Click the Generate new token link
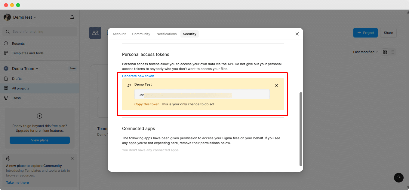The height and width of the screenshot is (190, 409). pos(138,76)
